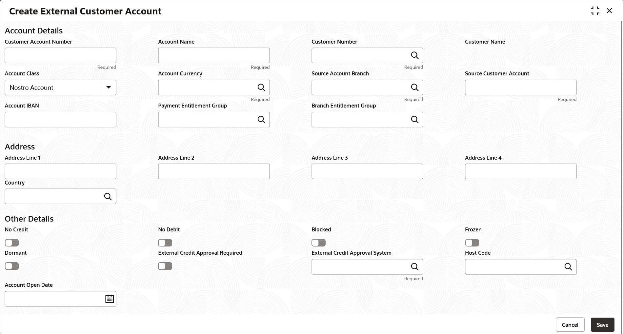Image resolution: width=623 pixels, height=334 pixels.
Task: Toggle External Credit Approval Required
Action: pos(165,266)
